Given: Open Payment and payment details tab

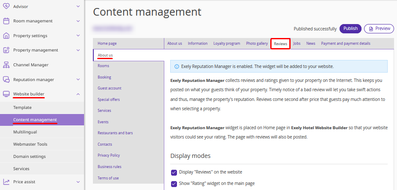Looking at the screenshot, I should (x=345, y=43).
